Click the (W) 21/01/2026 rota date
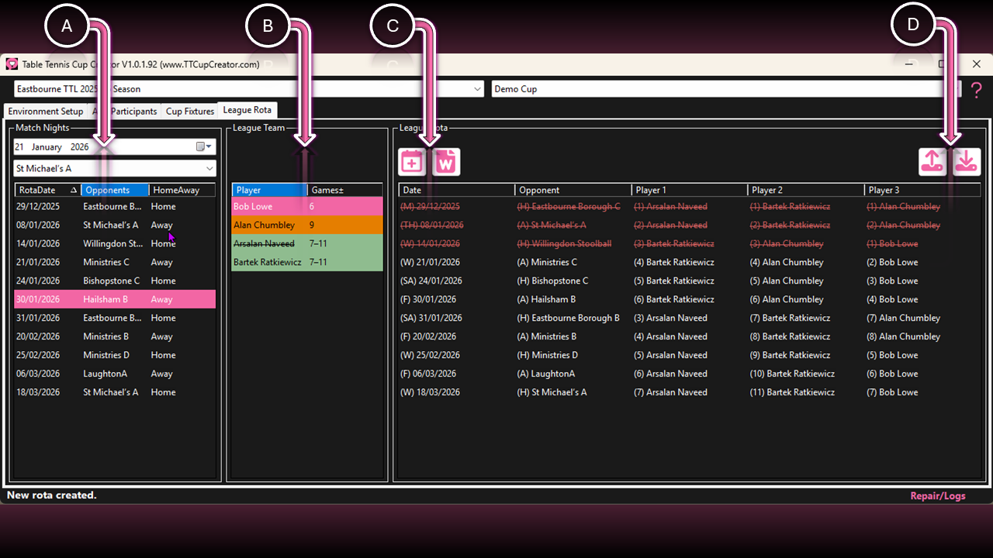The width and height of the screenshot is (993, 558). click(x=431, y=262)
